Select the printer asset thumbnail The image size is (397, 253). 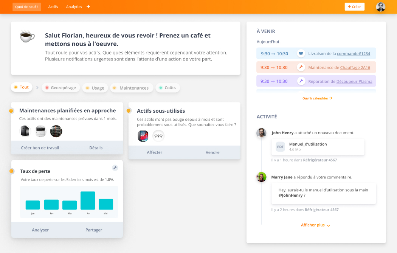tap(40, 131)
